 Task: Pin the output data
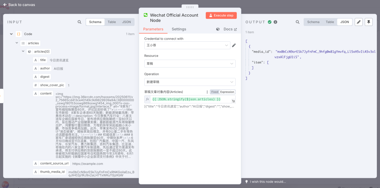(368, 22)
